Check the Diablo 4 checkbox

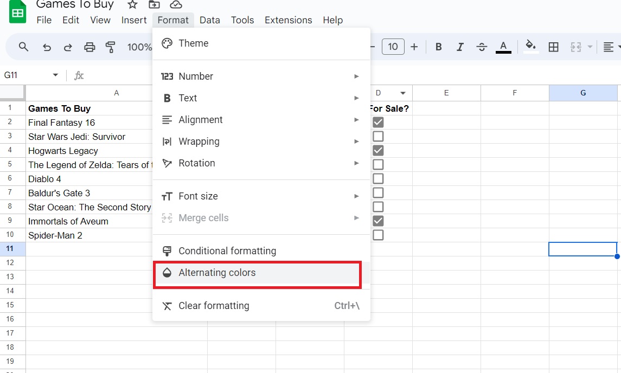[378, 178]
